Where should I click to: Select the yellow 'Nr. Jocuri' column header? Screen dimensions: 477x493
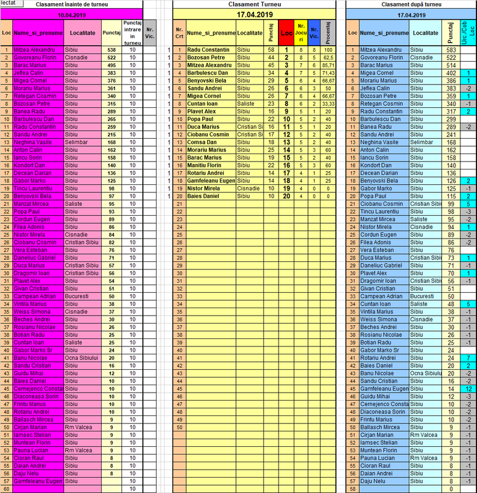coord(301,33)
